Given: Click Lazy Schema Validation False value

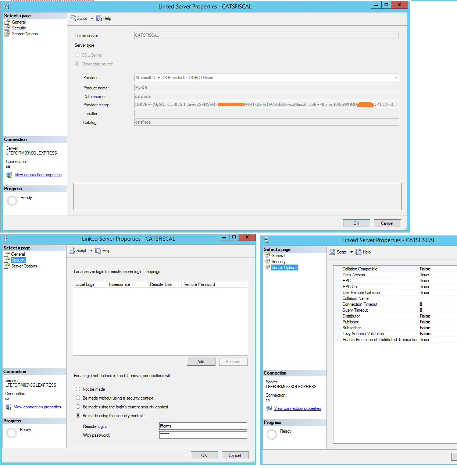Looking at the screenshot, I should pyautogui.click(x=425, y=334).
